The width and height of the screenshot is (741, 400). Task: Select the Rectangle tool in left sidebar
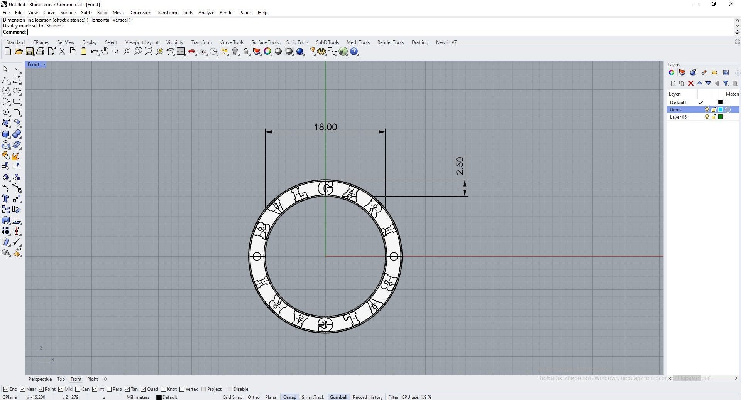click(17, 102)
